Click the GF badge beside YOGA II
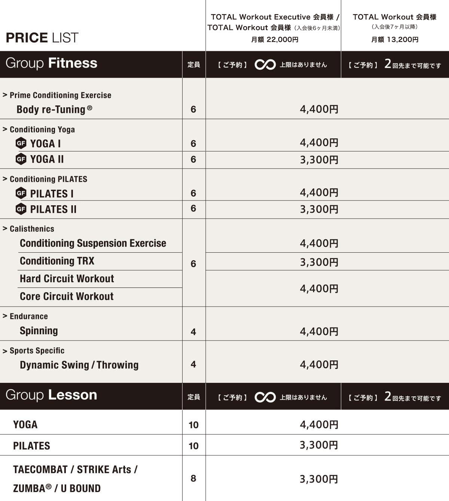This screenshot has width=449, height=501. click(x=21, y=159)
